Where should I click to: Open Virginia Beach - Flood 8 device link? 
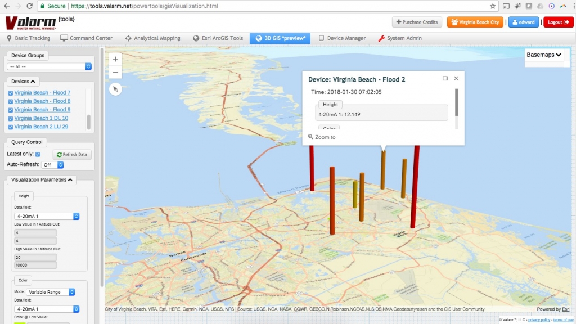pos(42,101)
